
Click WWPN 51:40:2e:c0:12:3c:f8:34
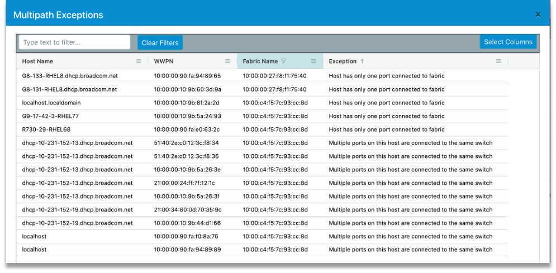point(186,143)
